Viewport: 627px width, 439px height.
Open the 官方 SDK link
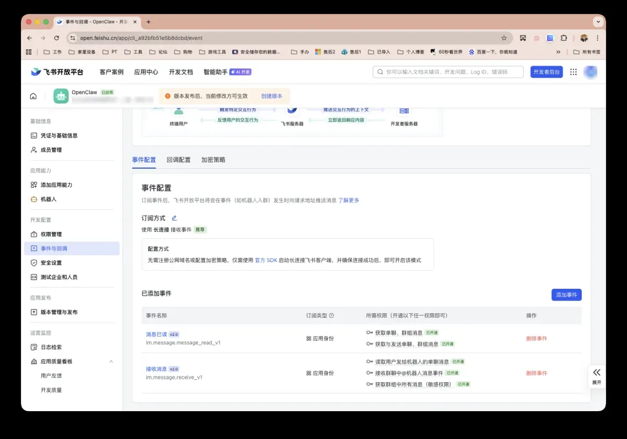[266, 260]
